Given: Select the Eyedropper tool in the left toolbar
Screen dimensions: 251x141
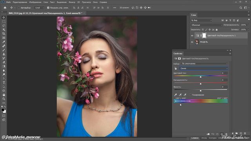Looking at the screenshot, I should coord(4,42).
